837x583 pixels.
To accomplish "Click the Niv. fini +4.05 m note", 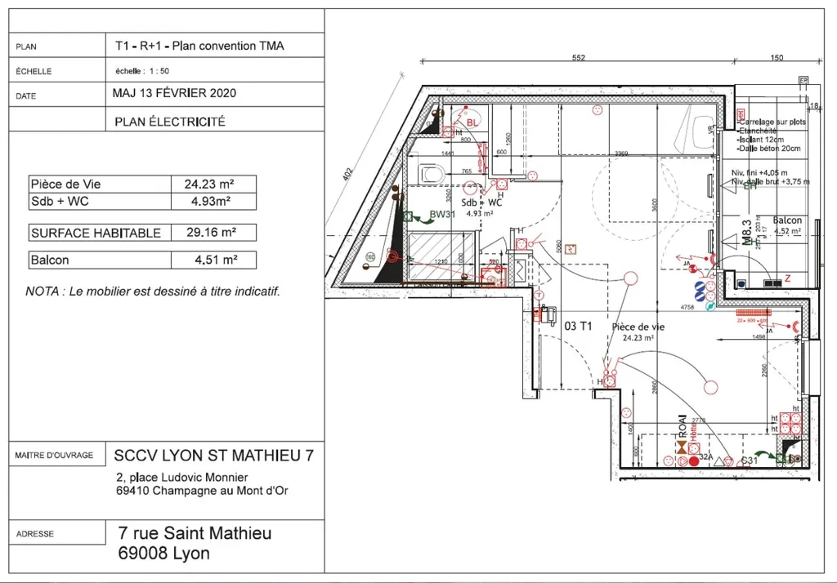I will [x=759, y=173].
